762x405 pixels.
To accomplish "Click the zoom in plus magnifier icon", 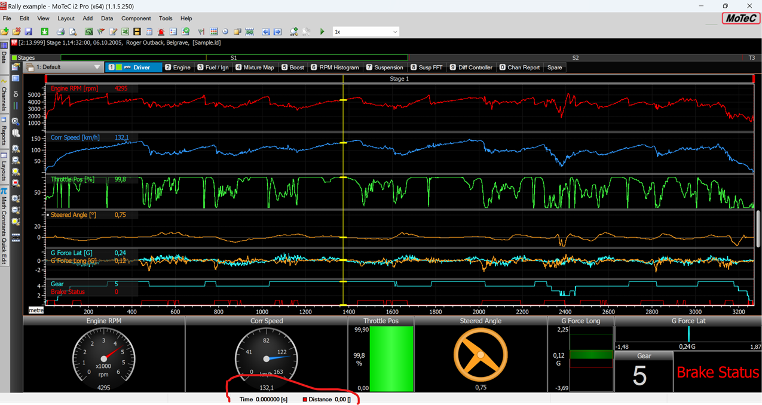I will (16, 148).
